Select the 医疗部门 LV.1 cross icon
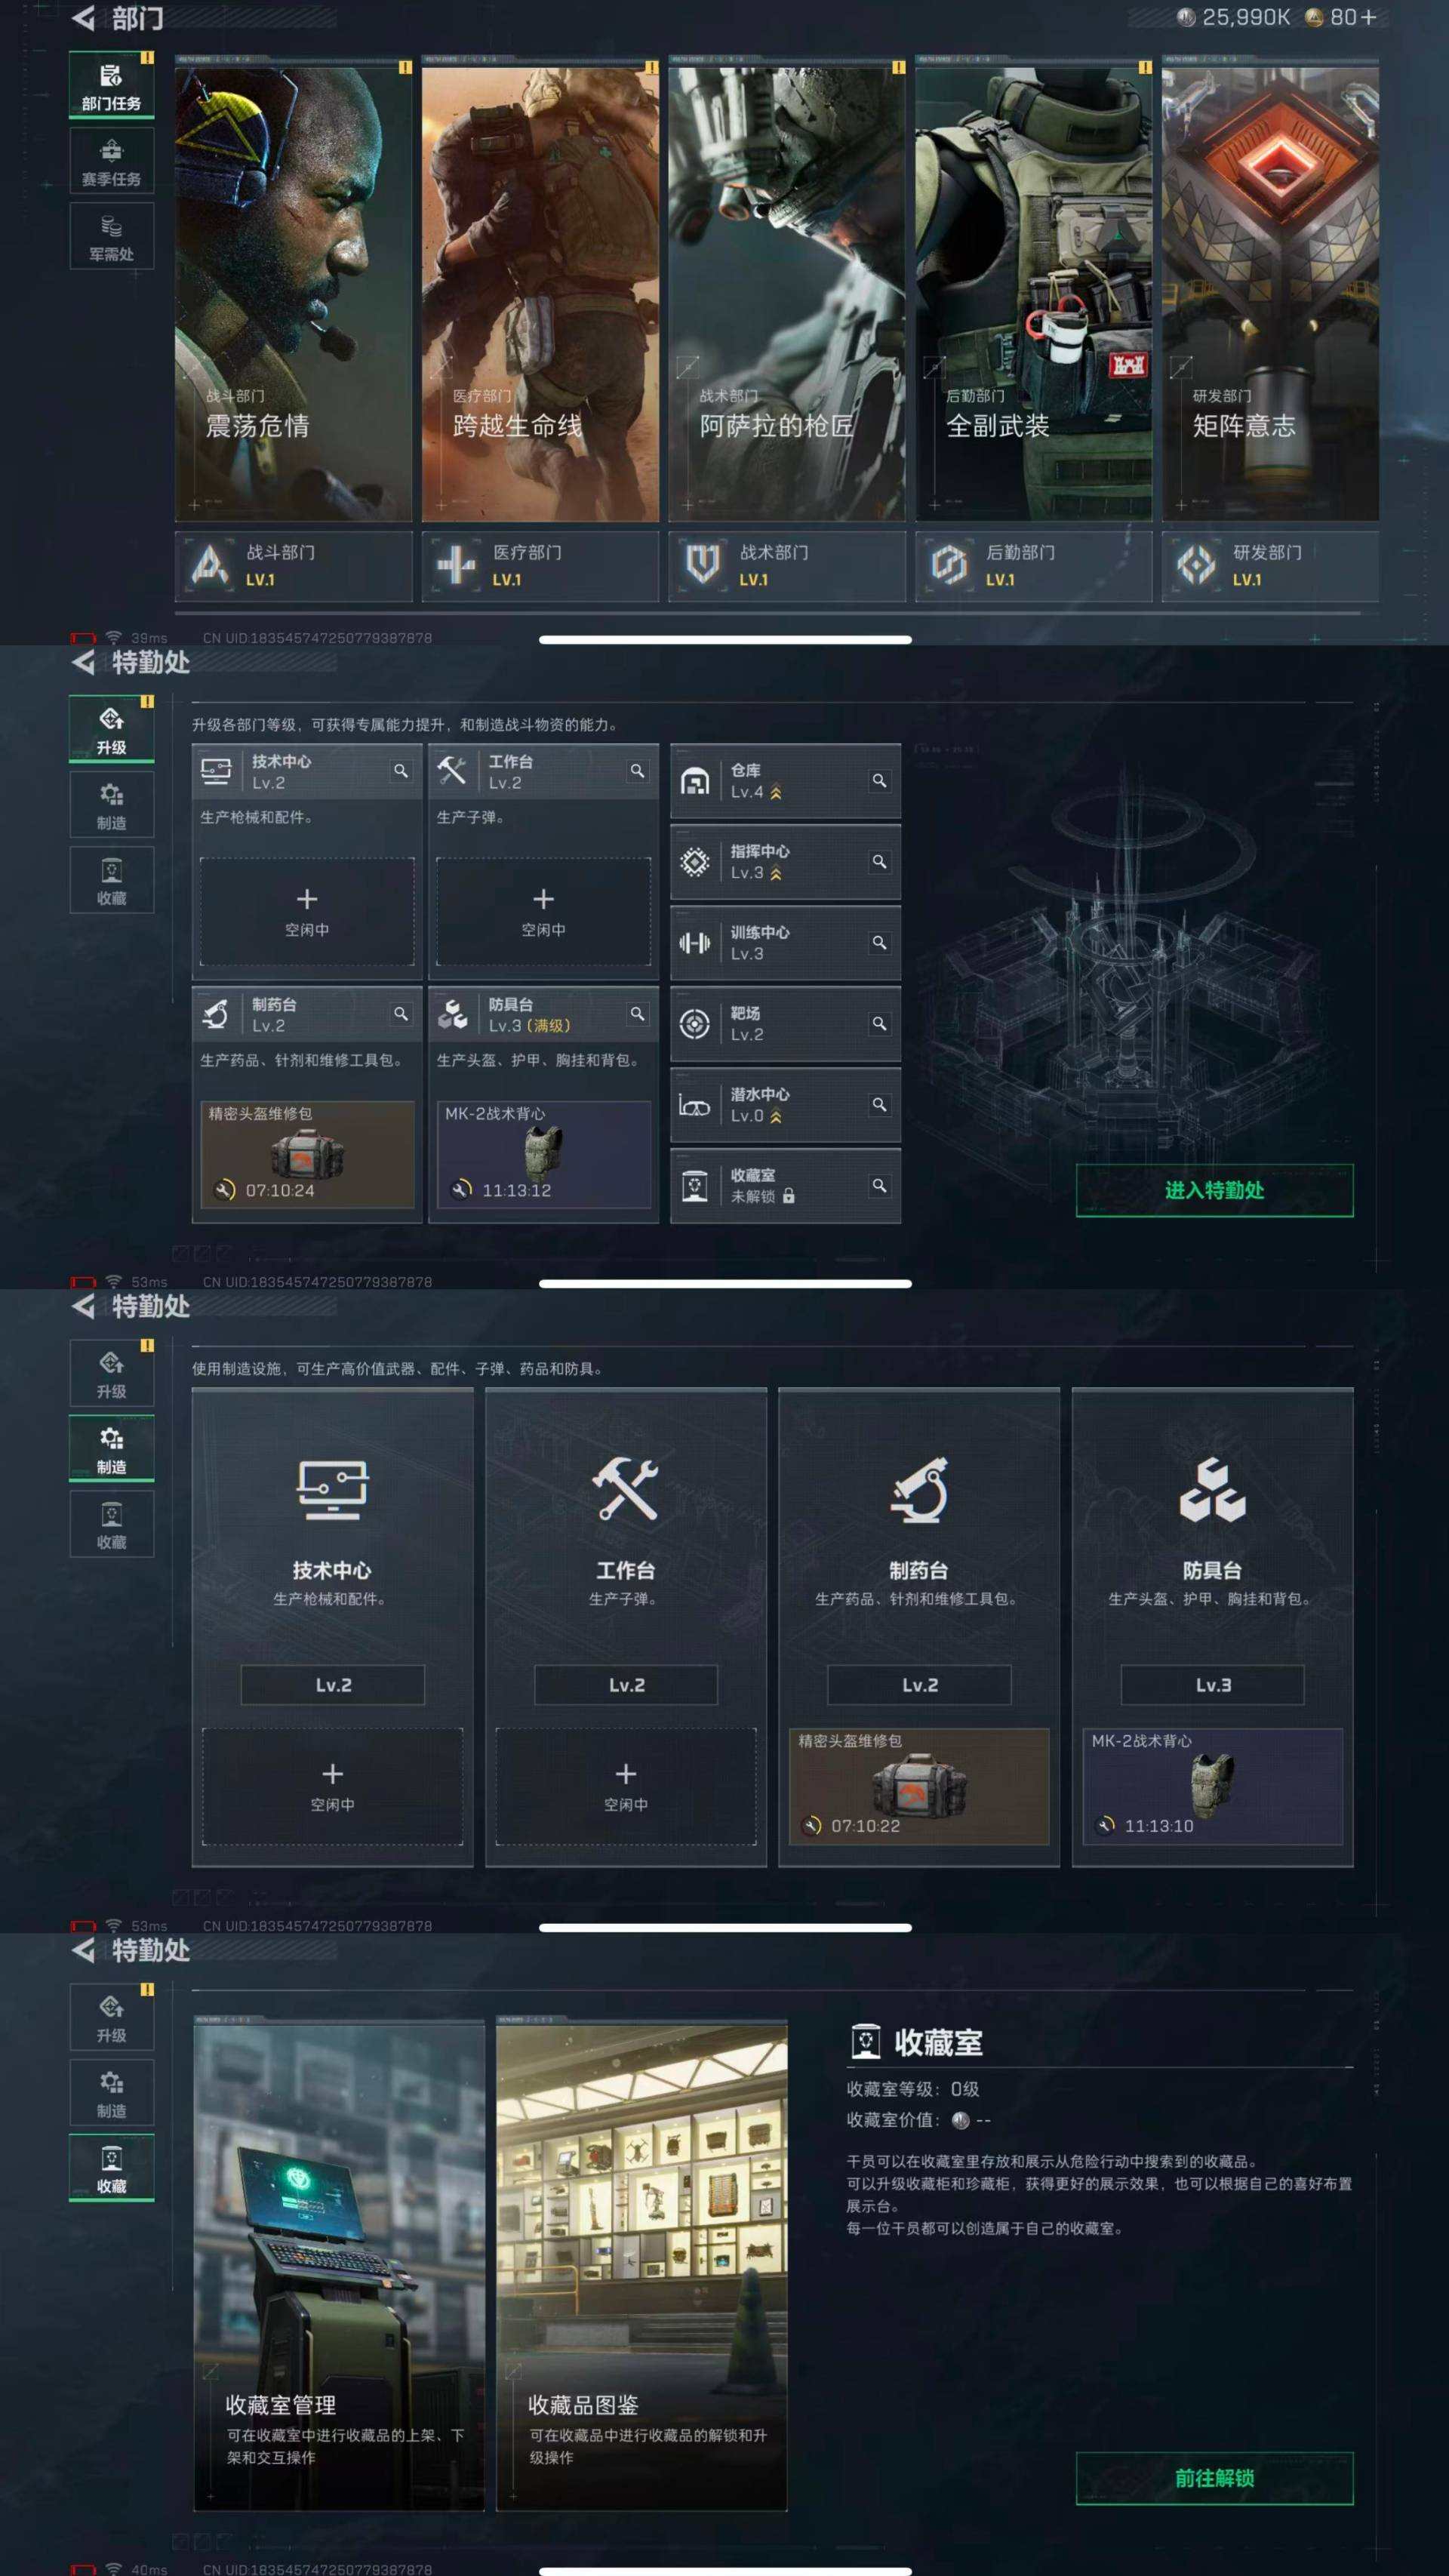The height and width of the screenshot is (2576, 1449). (x=456, y=565)
